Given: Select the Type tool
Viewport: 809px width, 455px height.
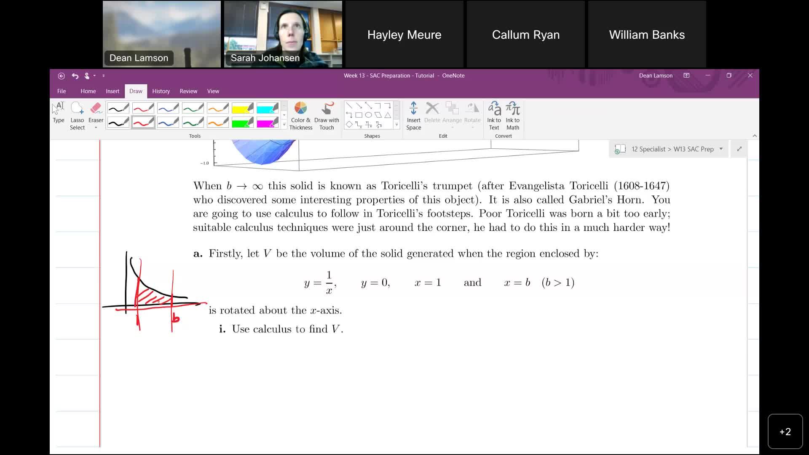Looking at the screenshot, I should click(x=59, y=112).
